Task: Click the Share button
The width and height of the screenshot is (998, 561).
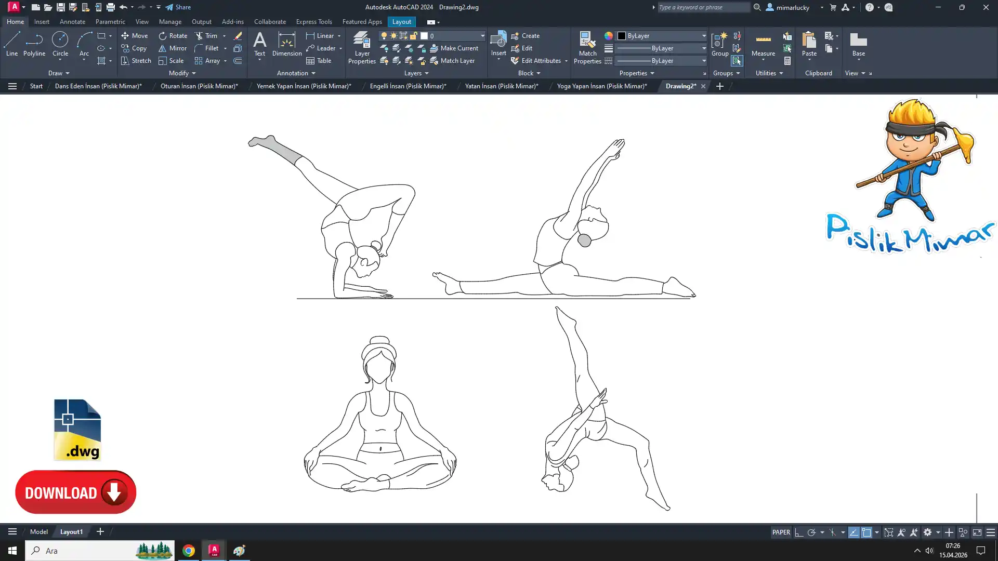Action: tap(178, 7)
